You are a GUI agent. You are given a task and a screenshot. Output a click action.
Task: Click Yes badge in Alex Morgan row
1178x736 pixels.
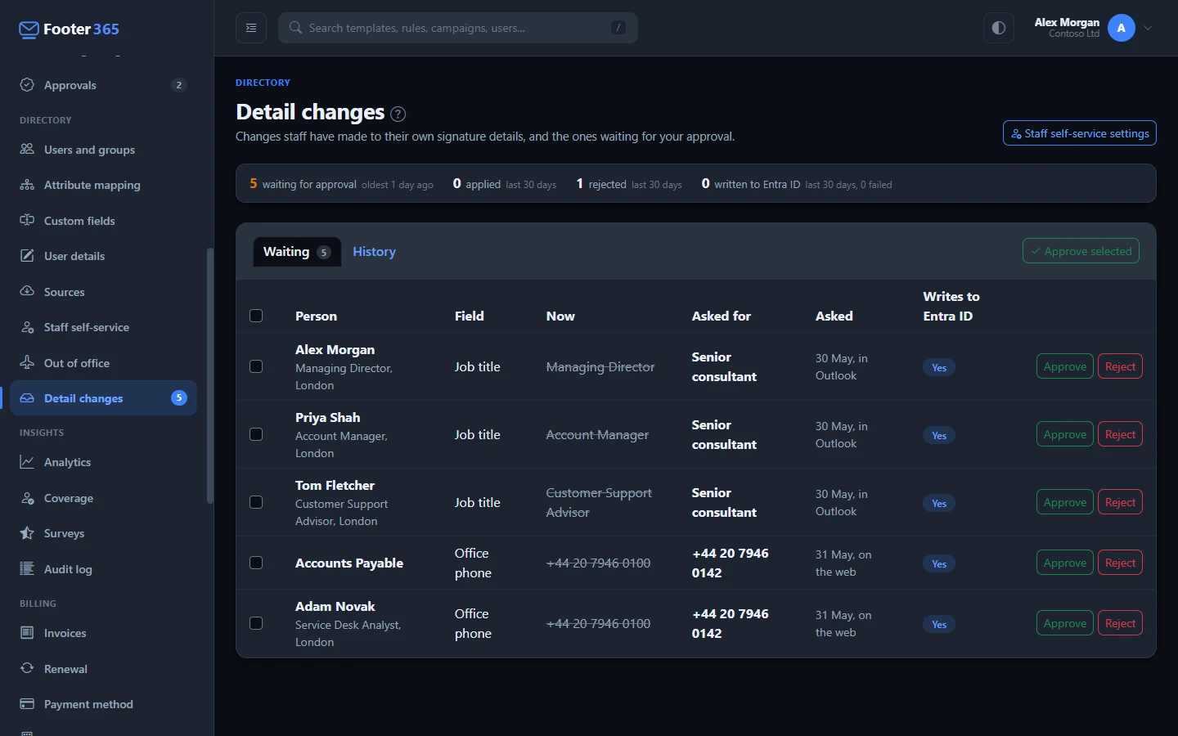(939, 367)
